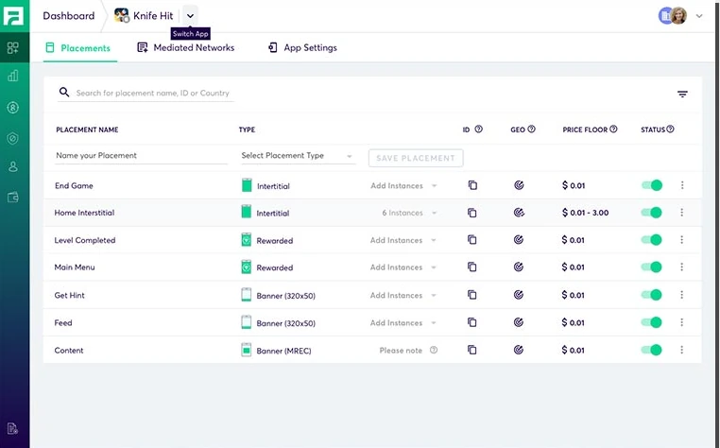This screenshot has height=448, width=720.
Task: Toggle status switch for Get Hint
Action: [652, 295]
